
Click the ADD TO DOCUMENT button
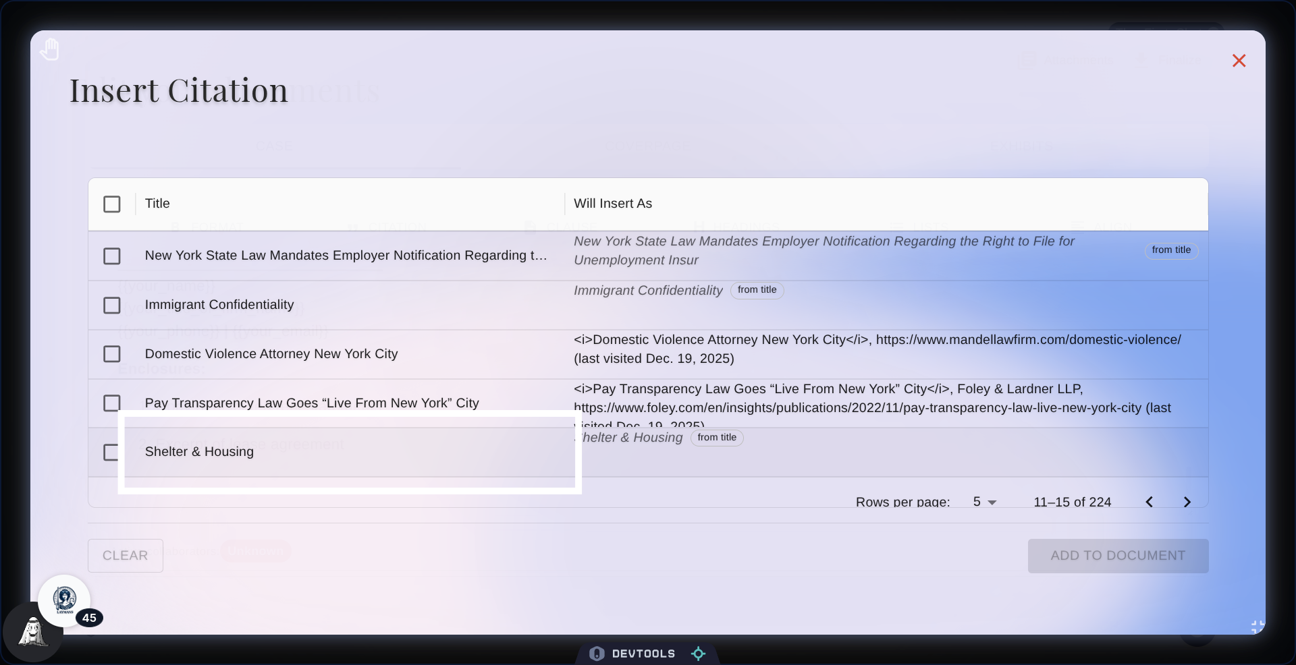click(1118, 556)
